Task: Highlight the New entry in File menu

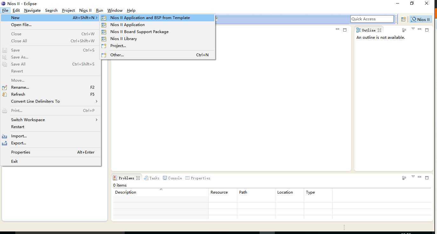Action: 51,18
